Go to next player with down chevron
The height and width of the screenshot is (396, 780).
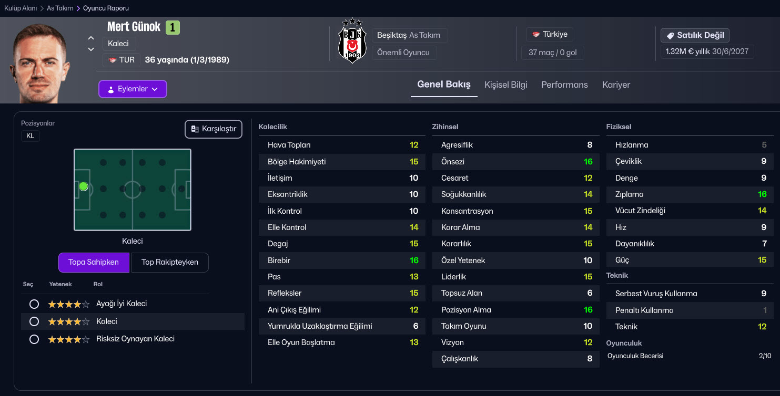(x=91, y=49)
